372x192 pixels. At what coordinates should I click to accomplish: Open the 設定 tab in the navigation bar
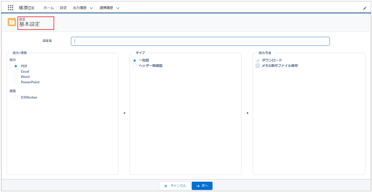point(63,8)
